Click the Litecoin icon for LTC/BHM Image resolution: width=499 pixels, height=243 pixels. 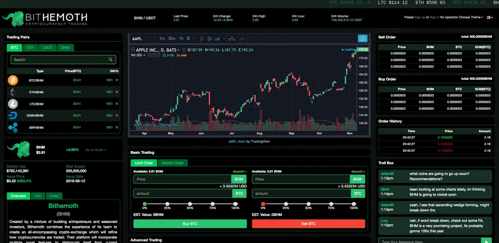point(13,104)
